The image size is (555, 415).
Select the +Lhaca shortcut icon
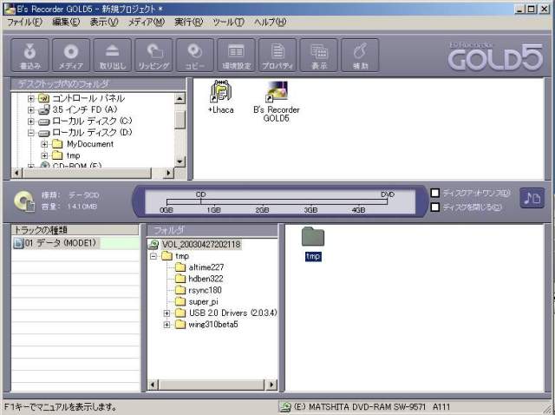pyautogui.click(x=221, y=92)
